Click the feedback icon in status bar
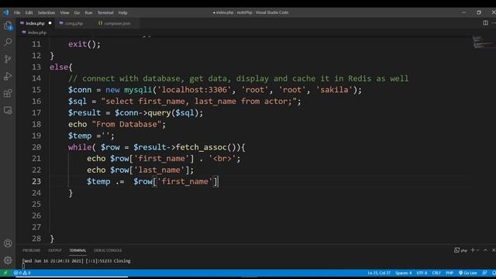The width and height of the screenshot is (496, 279). 484,273
